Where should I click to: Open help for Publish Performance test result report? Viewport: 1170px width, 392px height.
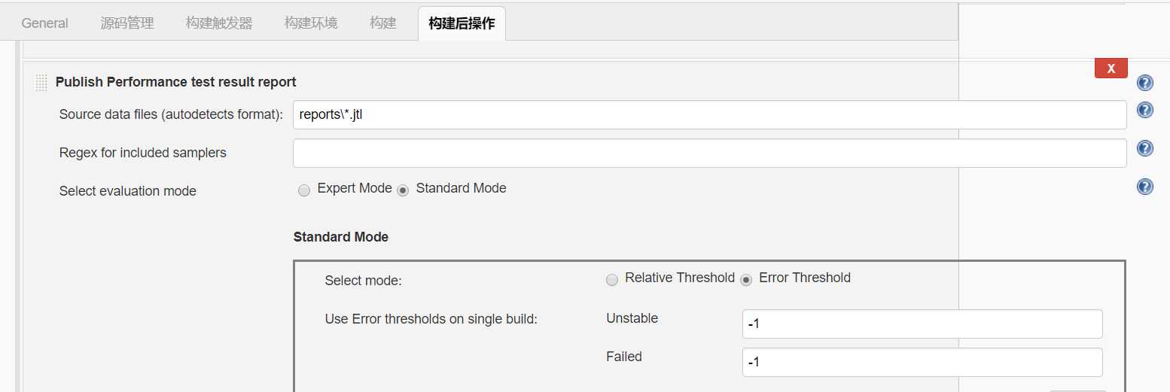tap(1144, 83)
